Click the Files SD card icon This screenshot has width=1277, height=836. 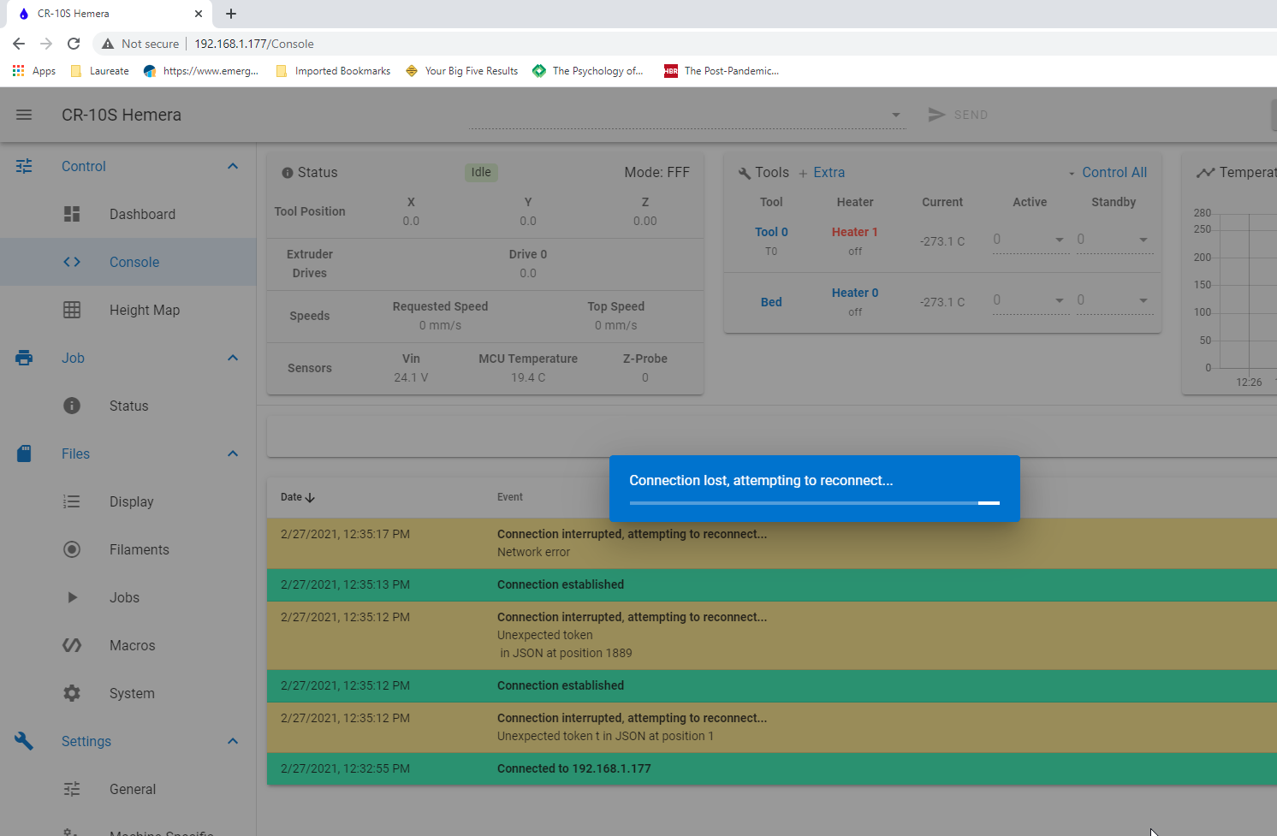pyautogui.click(x=24, y=454)
